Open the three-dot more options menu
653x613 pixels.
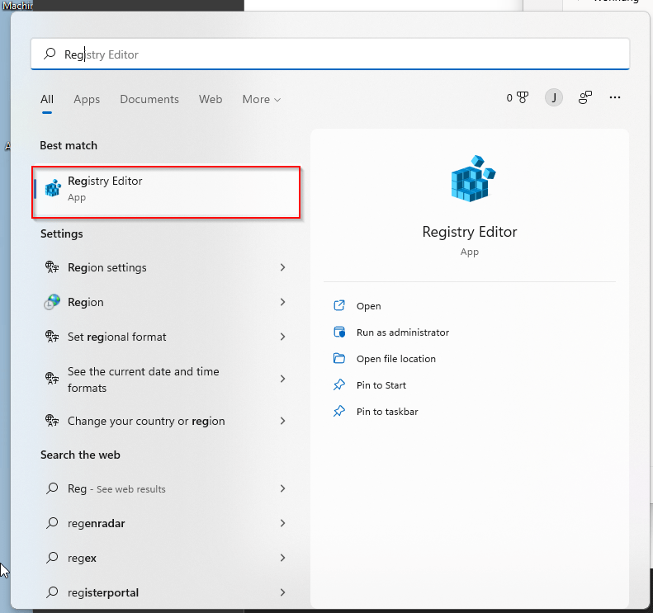[614, 97]
